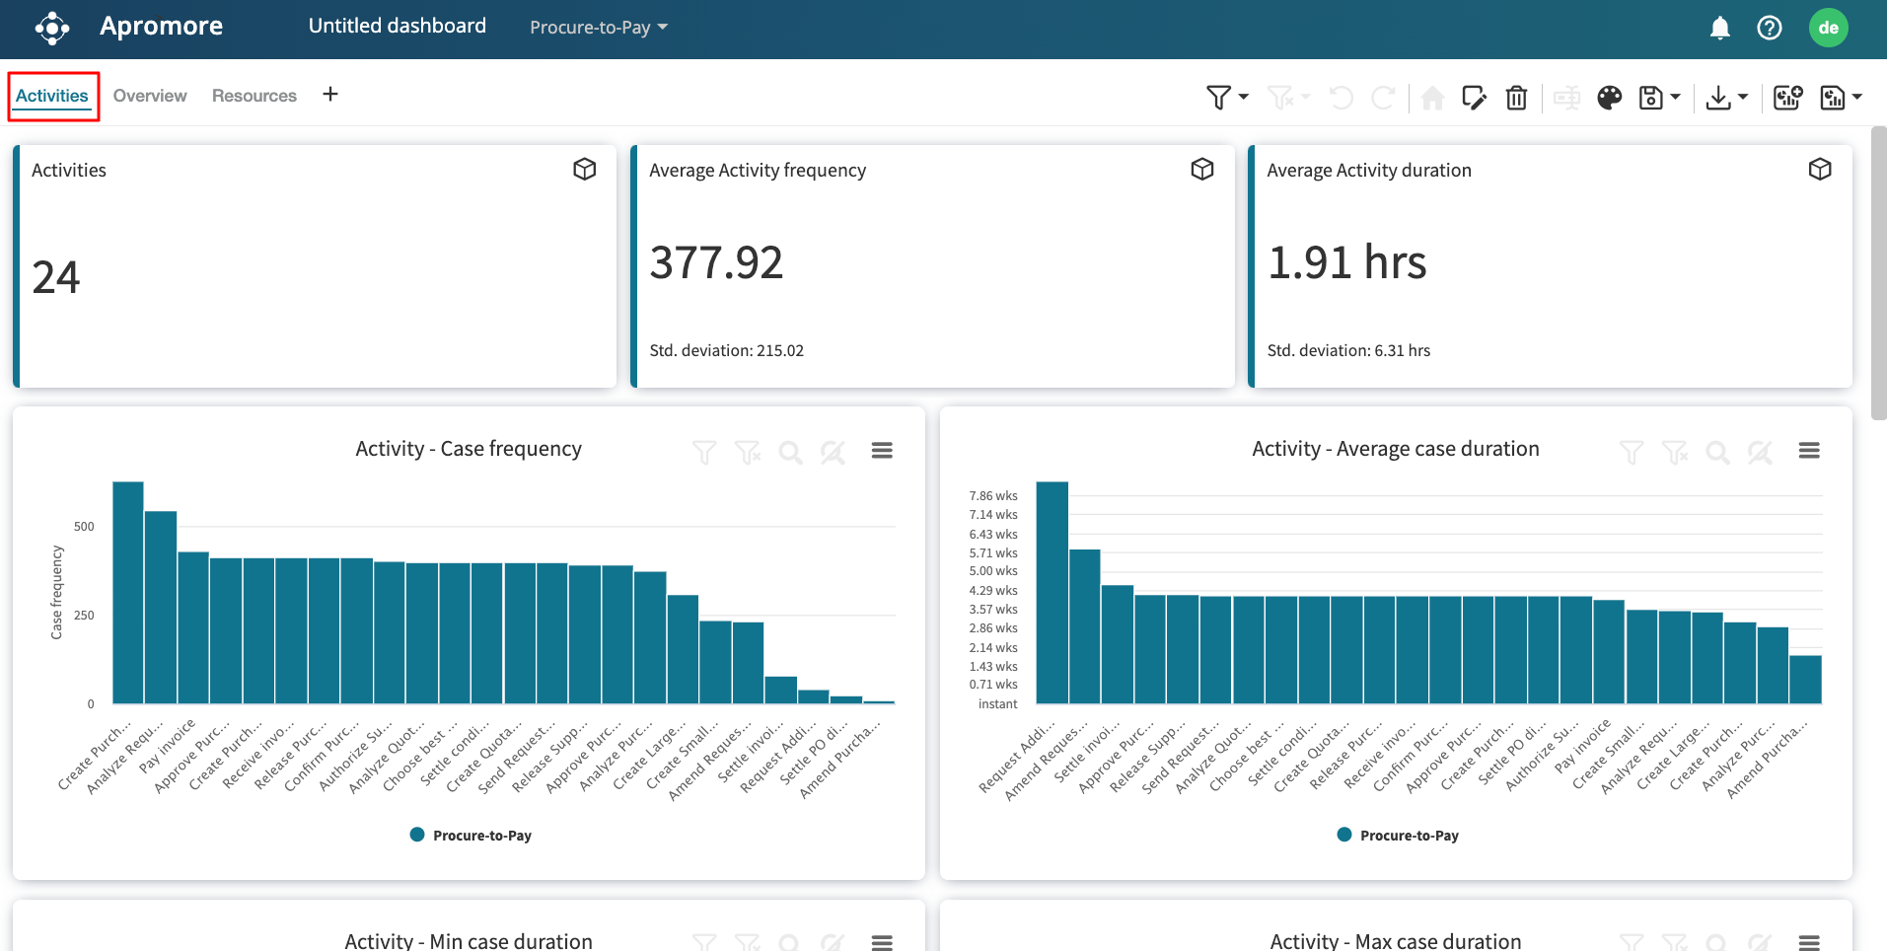Switch to the Resources tab
Viewport: 1887px width, 951px height.
tap(254, 96)
